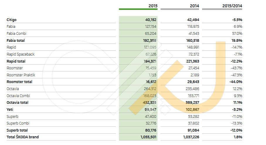Click Citigo 2015 value 40,152
266x145 pixels.
[151, 20]
